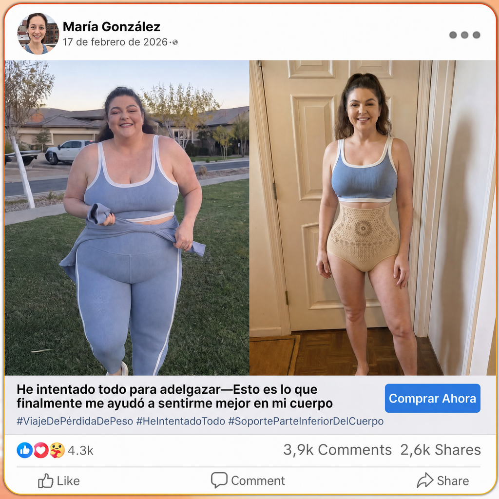Open hashtag #ViajeDePérdidaDePeso
Screen dimensions: 499x499
(x=75, y=421)
